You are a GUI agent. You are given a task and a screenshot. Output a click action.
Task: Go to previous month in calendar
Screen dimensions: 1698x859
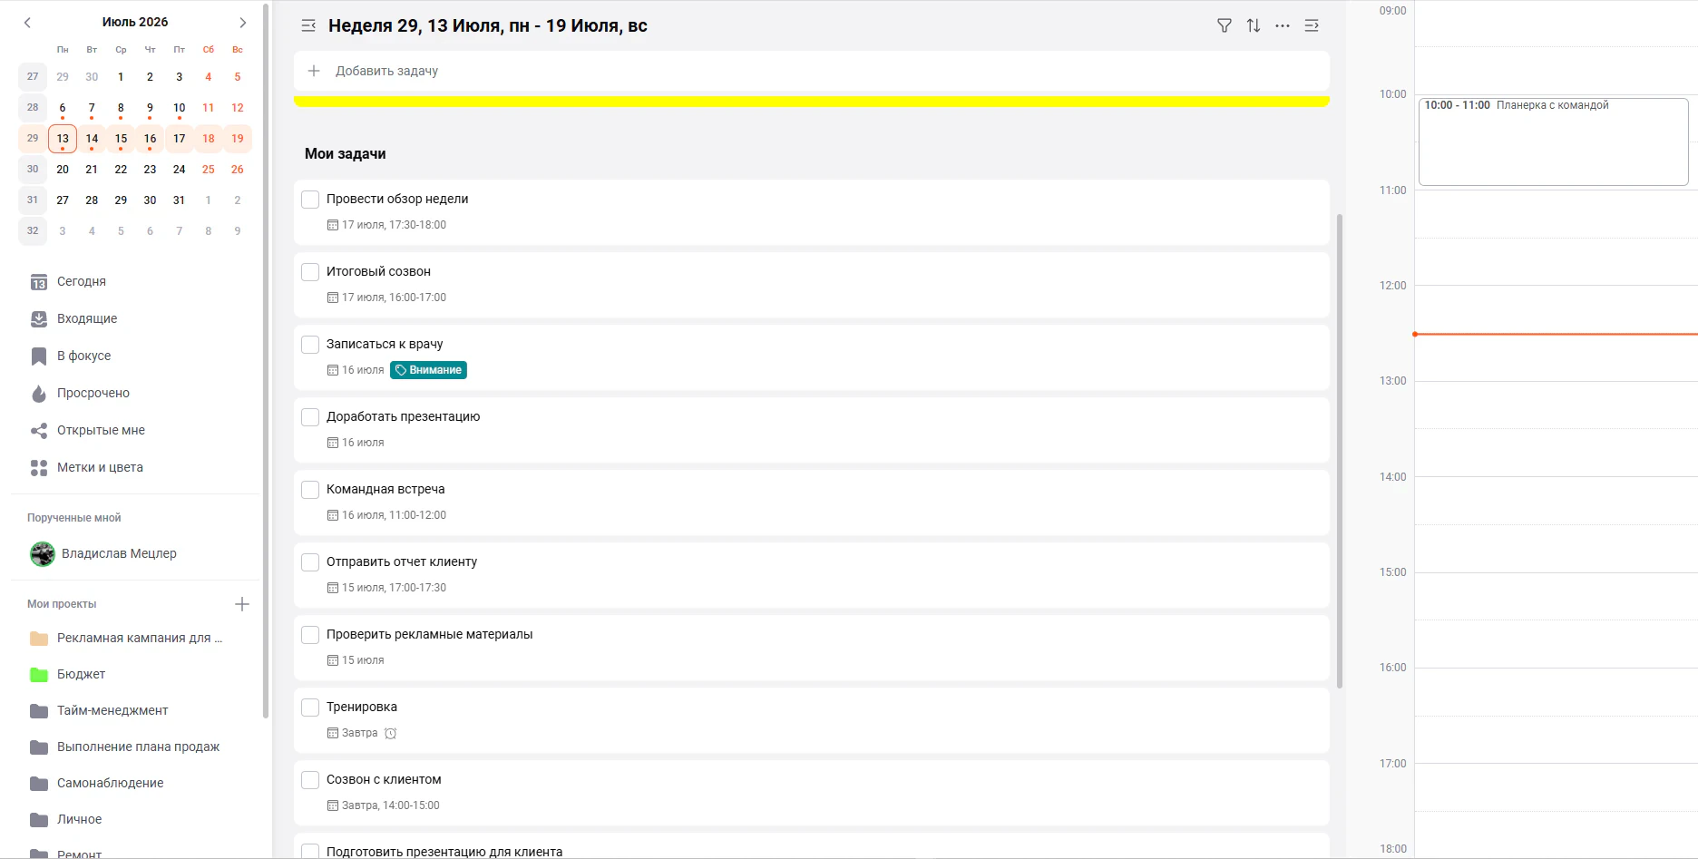click(27, 23)
